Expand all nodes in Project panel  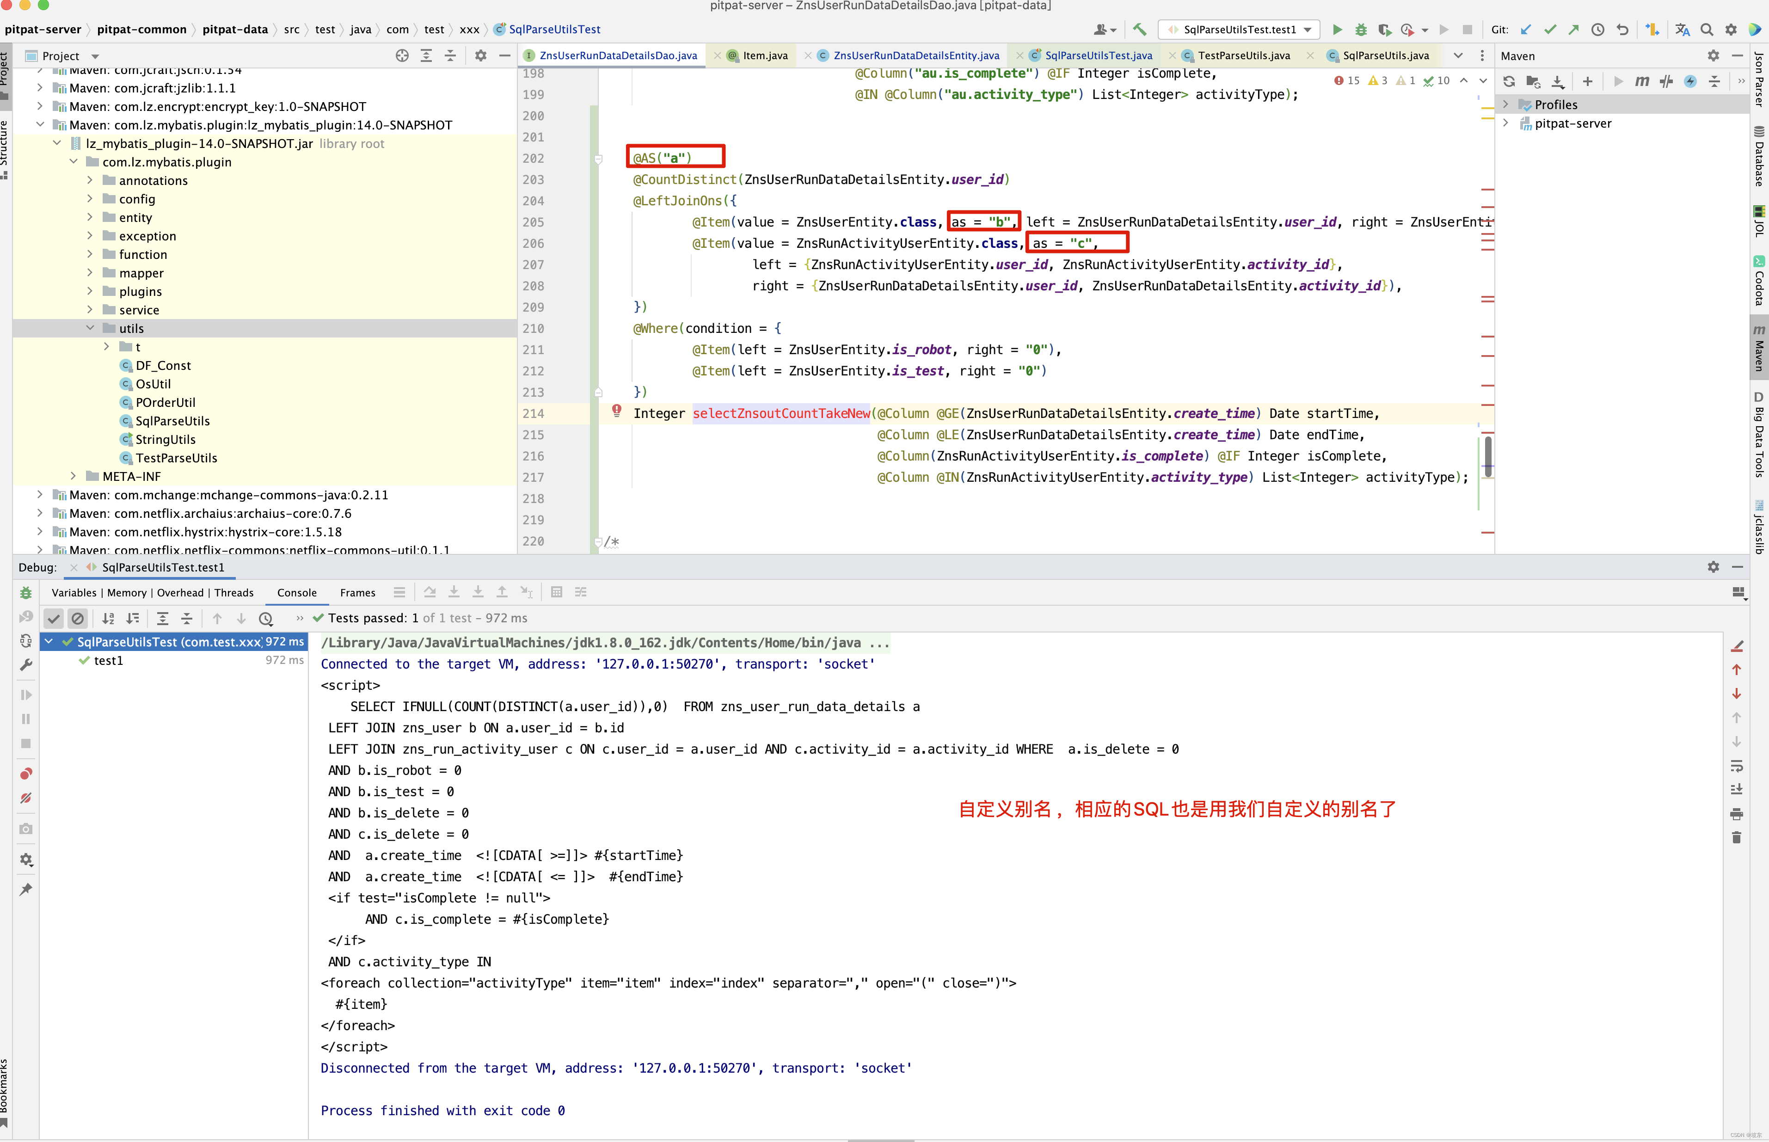click(426, 55)
